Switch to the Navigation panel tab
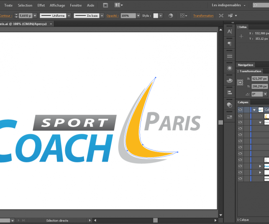 tap(246, 65)
